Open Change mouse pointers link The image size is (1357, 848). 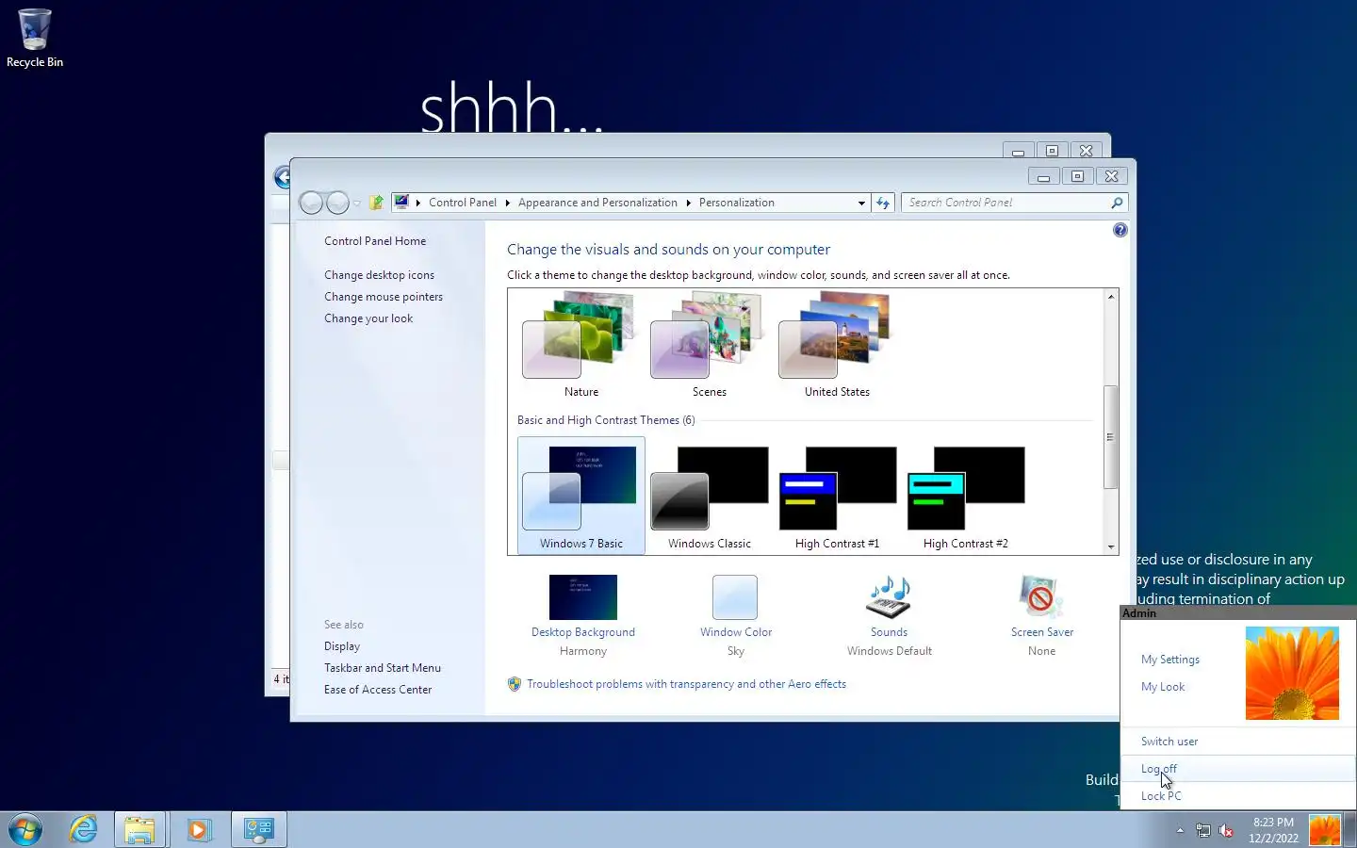point(384,297)
